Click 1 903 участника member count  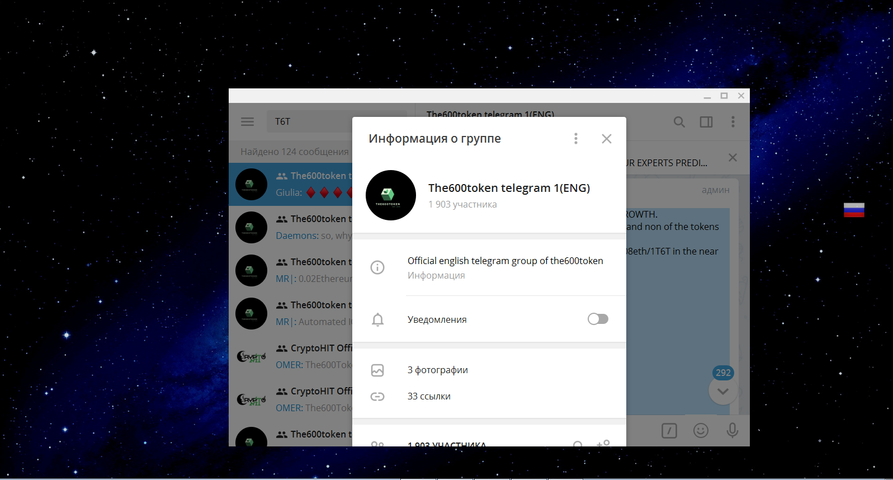tap(462, 204)
